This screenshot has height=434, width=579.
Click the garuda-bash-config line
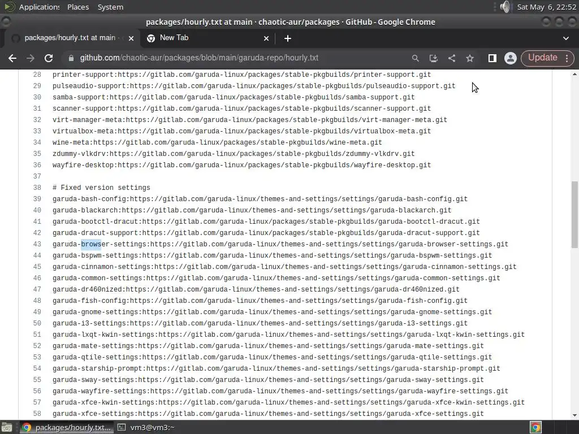pyautogui.click(x=260, y=199)
